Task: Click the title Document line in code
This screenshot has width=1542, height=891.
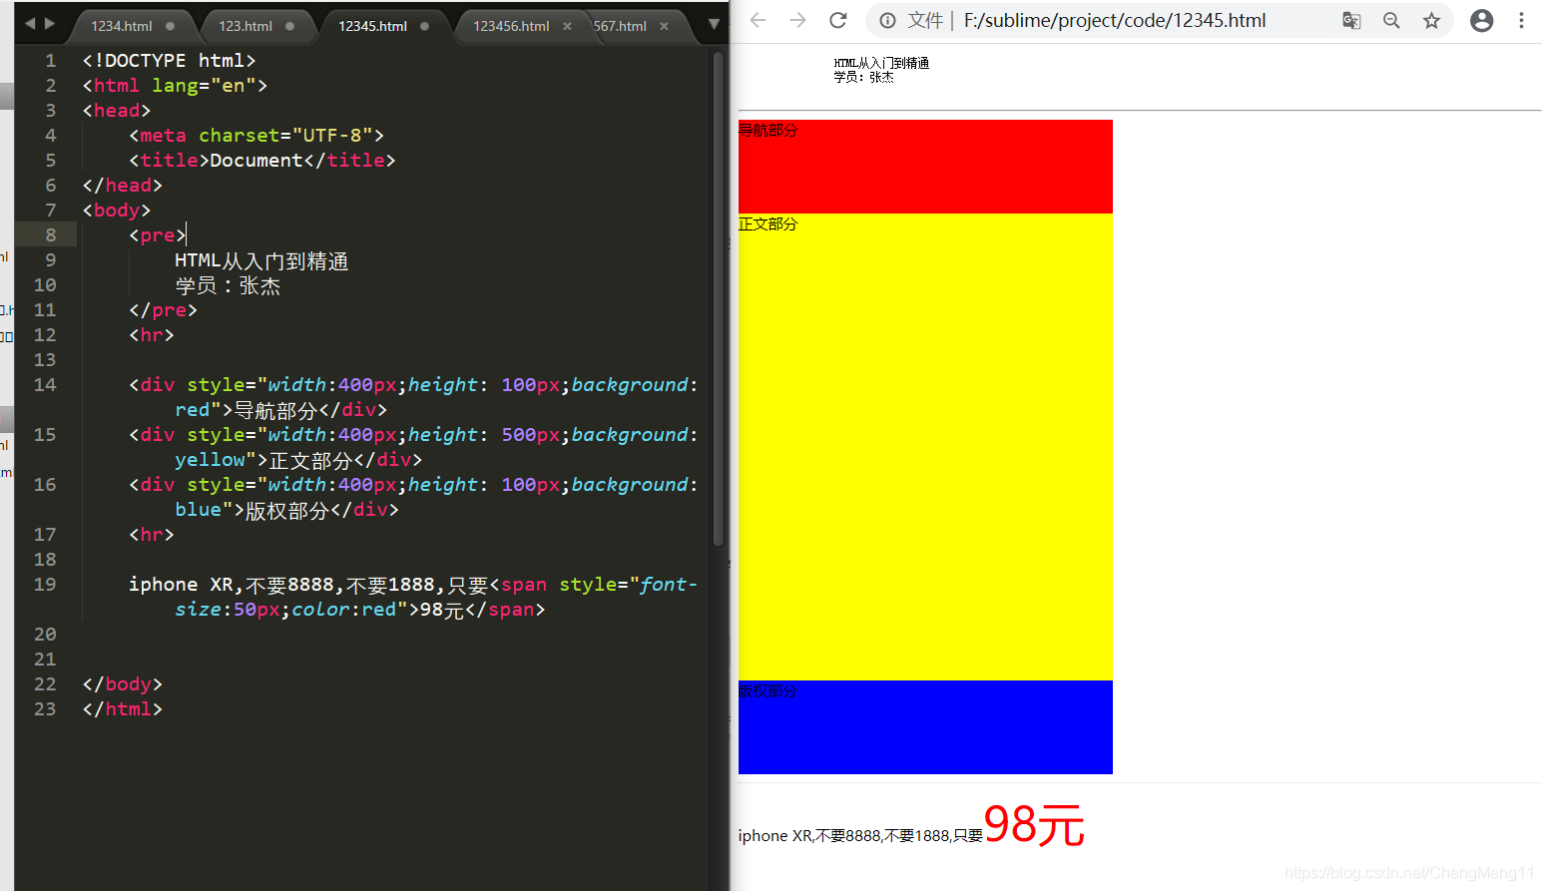Action: [x=262, y=160]
